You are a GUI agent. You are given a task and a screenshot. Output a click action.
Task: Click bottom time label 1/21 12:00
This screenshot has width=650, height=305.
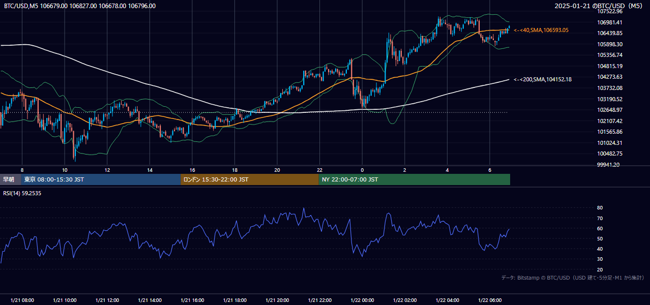107,300
